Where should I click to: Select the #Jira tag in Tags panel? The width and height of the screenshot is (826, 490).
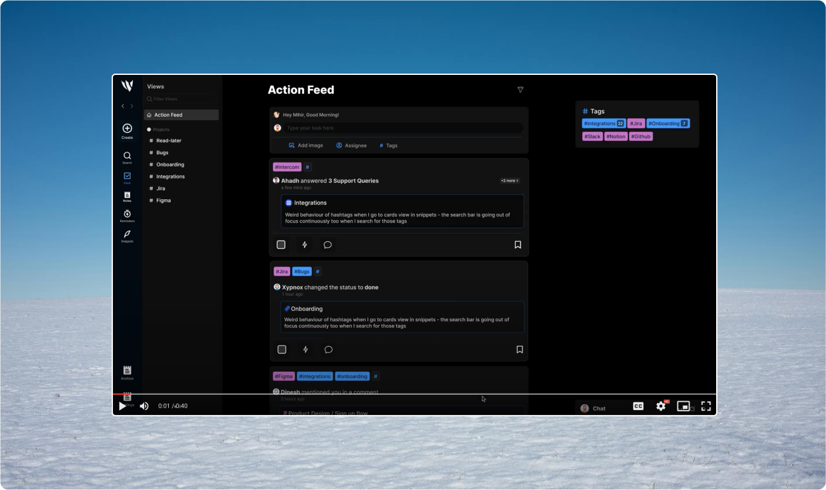click(636, 124)
